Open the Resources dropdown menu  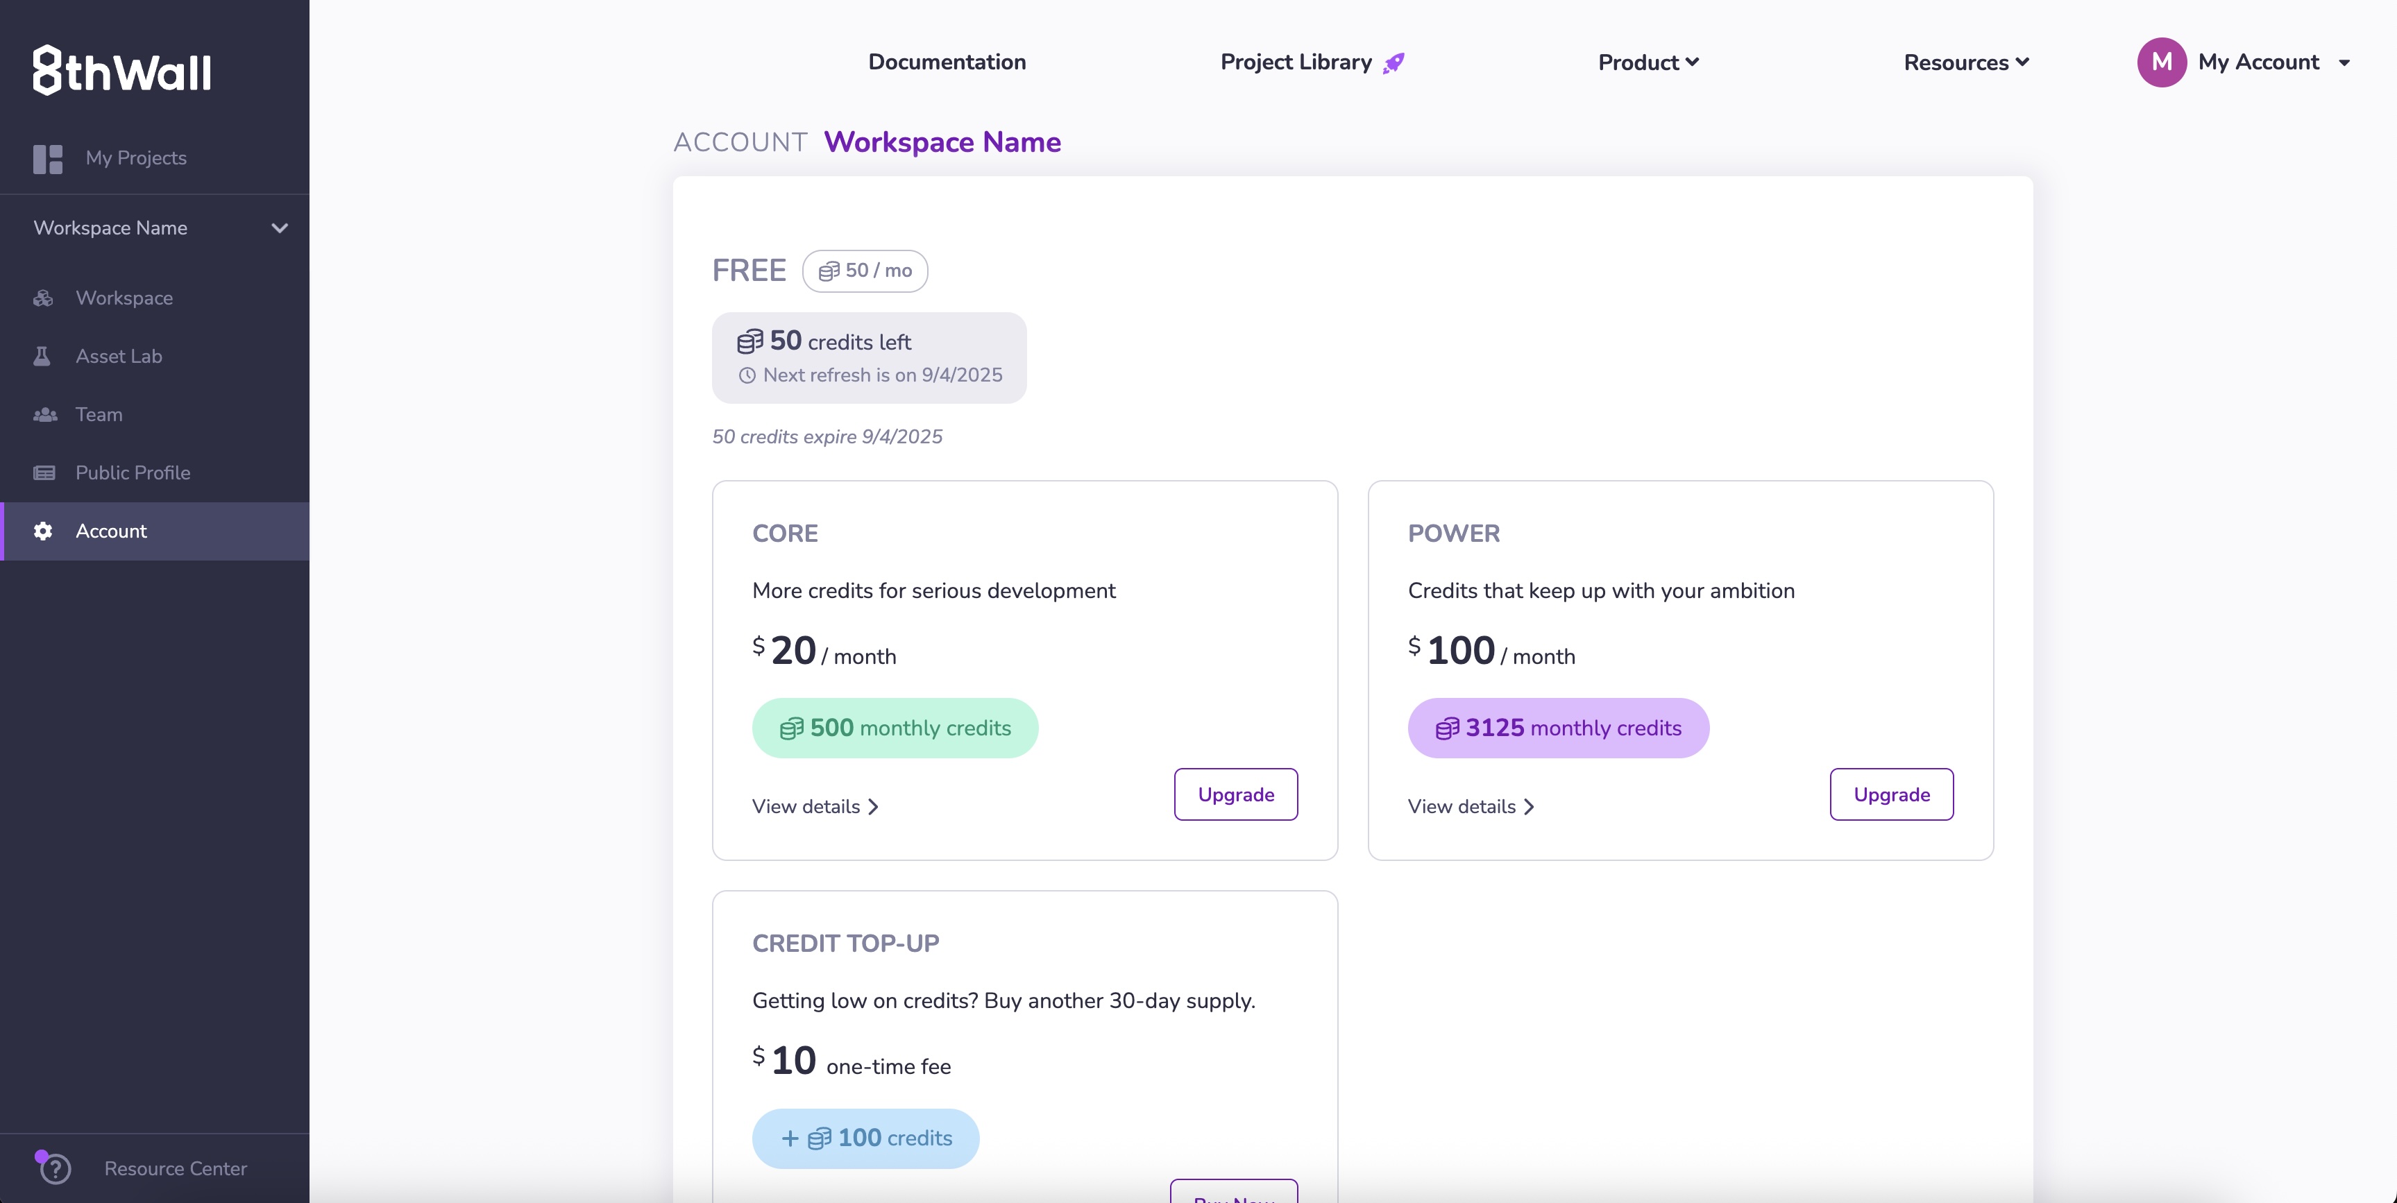point(1965,62)
